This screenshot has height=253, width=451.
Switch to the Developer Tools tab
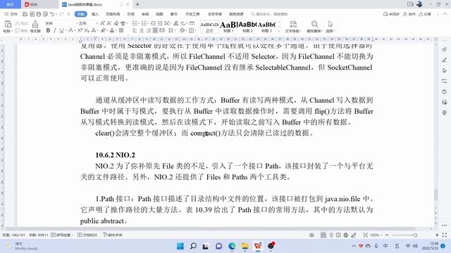(192, 14)
